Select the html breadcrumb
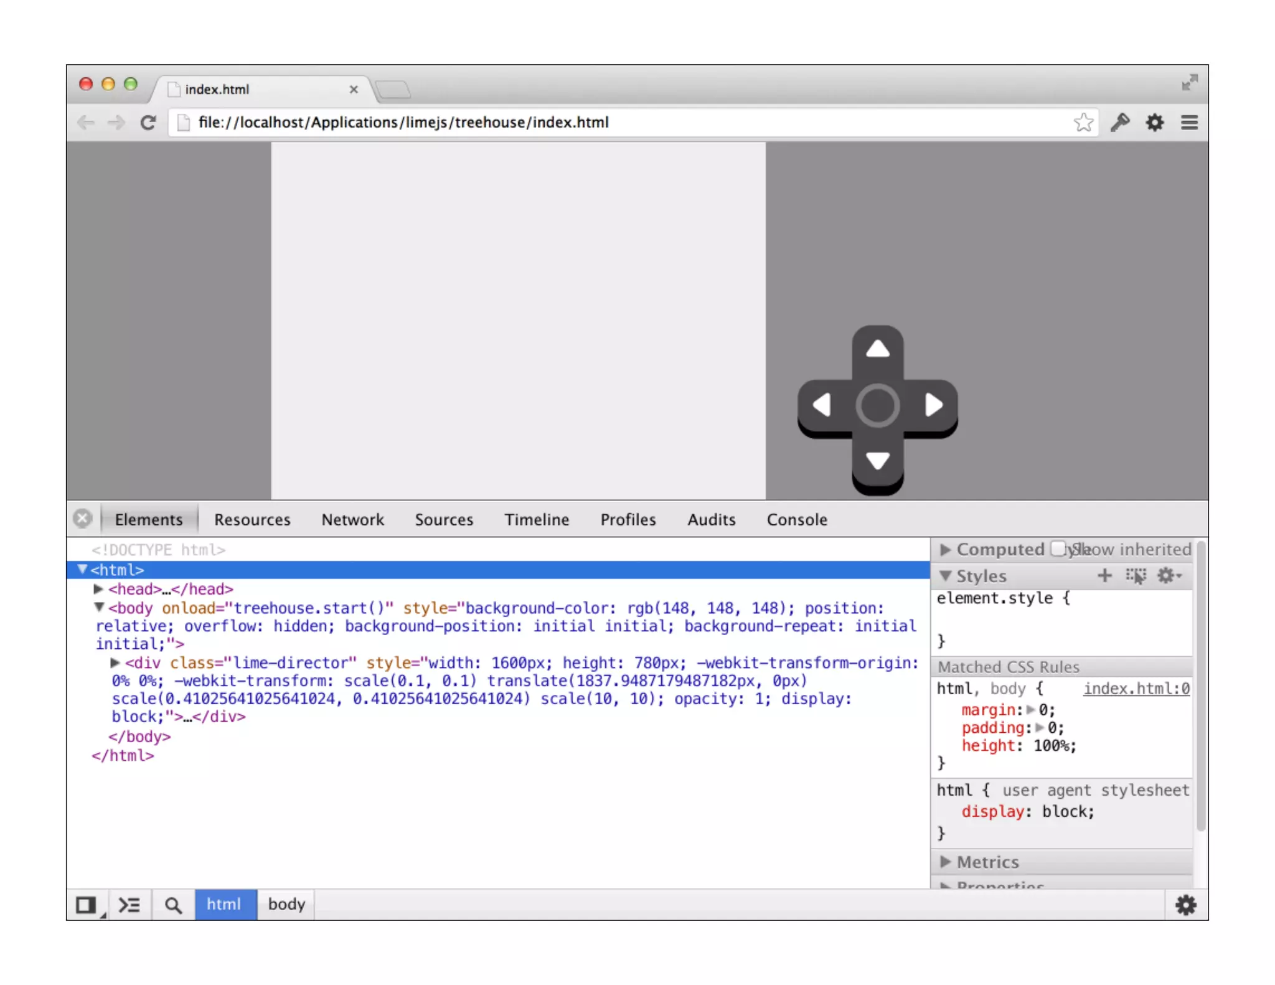 tap(225, 904)
